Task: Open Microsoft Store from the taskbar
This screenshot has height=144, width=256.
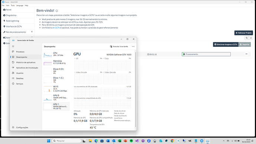Action: click(x=102, y=141)
